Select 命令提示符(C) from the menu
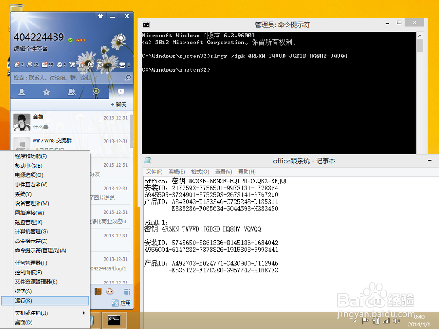 [x=45, y=241]
